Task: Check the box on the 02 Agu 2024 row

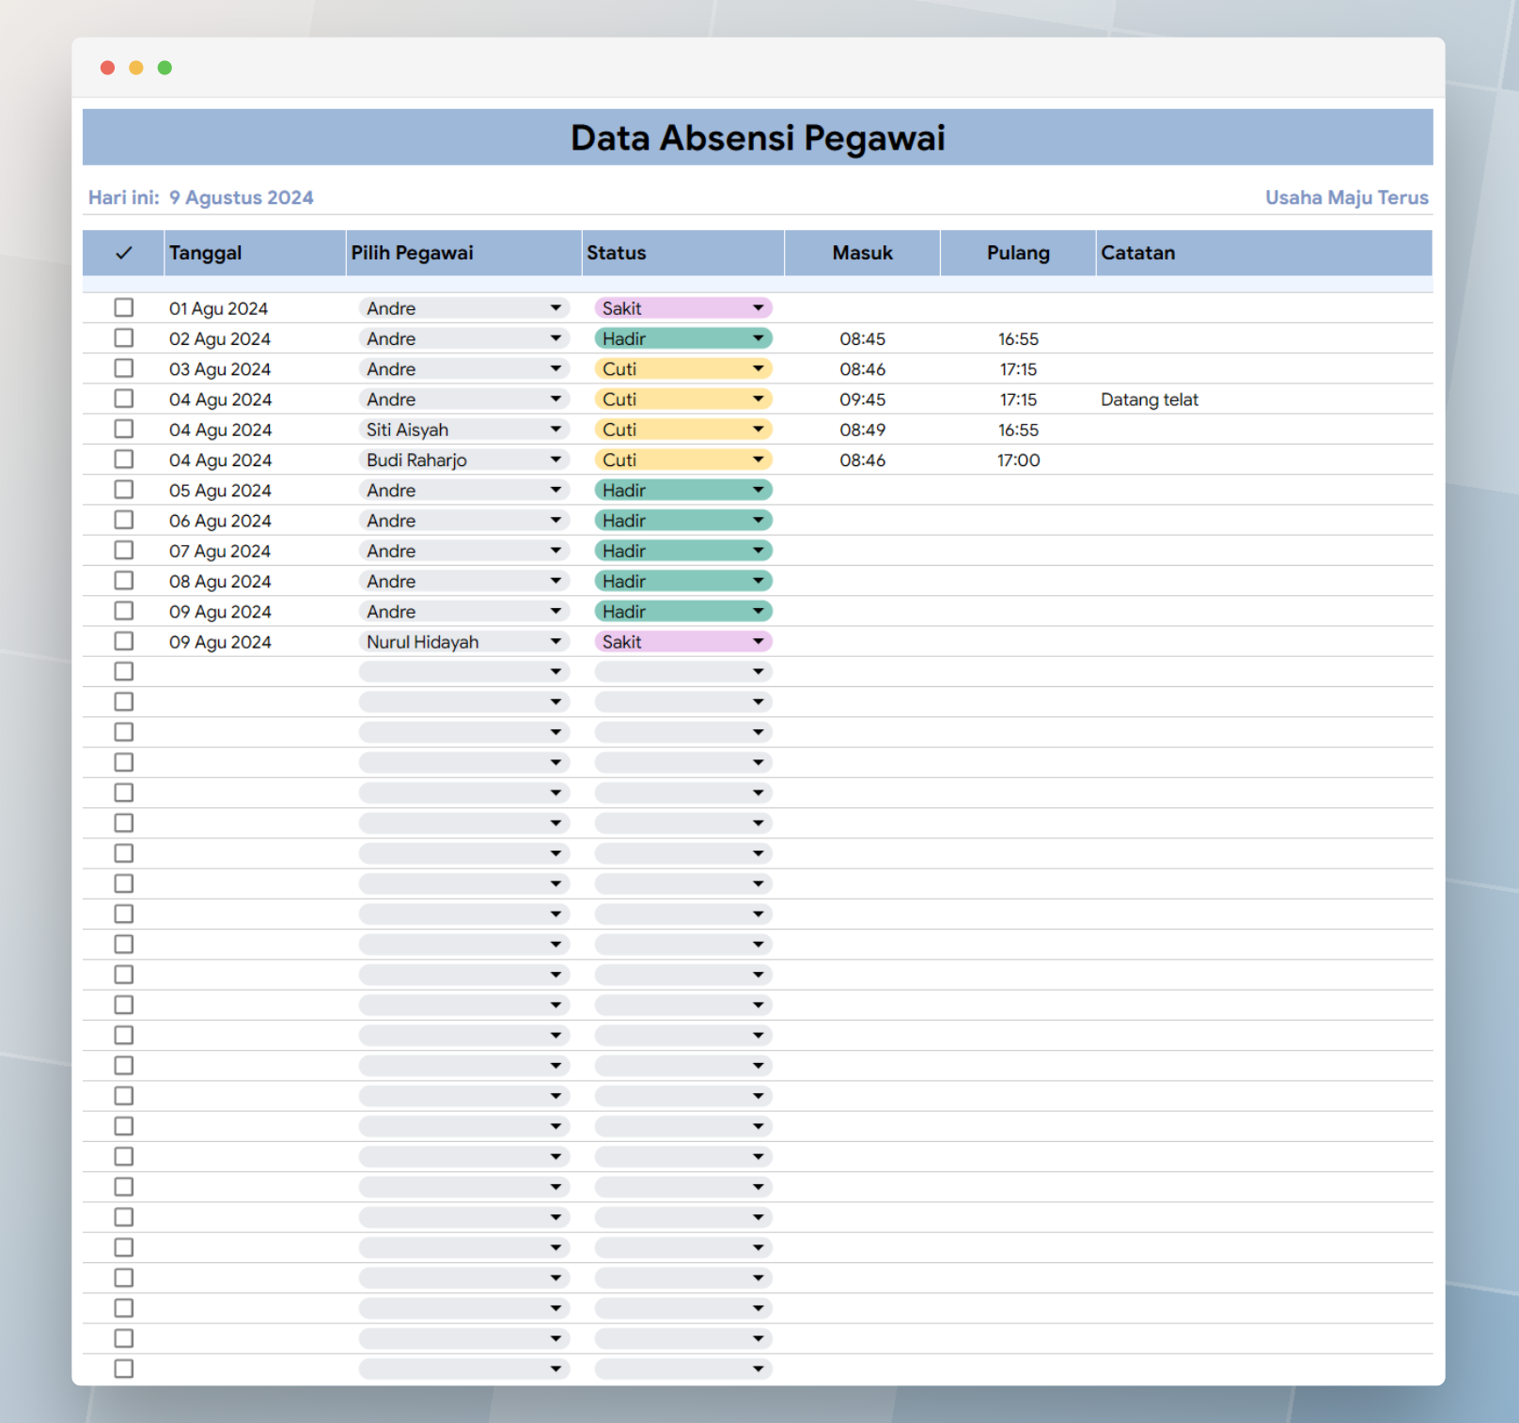Action: coord(123,337)
